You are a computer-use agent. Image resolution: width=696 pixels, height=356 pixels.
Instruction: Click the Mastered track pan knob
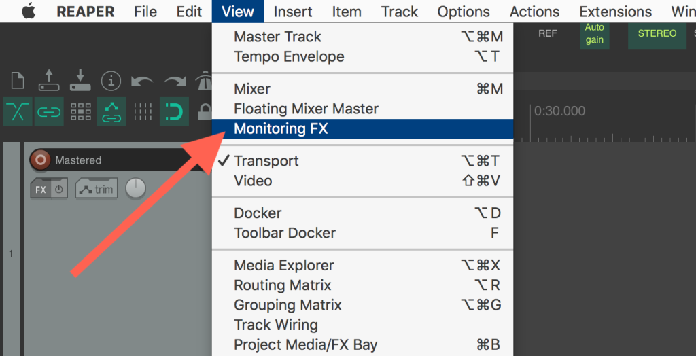click(135, 189)
